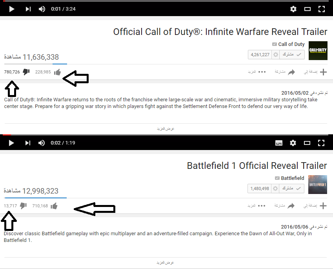
Task: Open the Battlefield channel name link
Action: point(293,178)
